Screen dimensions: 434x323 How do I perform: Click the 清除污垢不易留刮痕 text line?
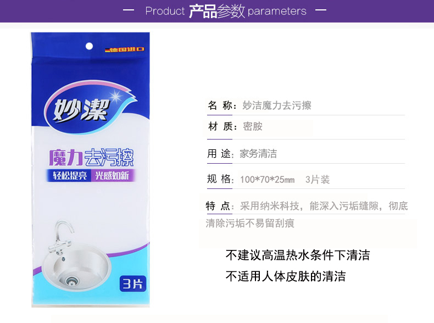click(x=250, y=223)
